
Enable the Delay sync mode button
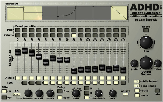point(60,97)
